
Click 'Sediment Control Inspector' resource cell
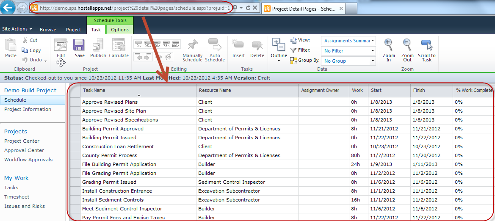pos(247,182)
